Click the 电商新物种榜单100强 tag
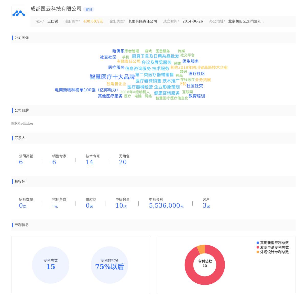Screen dimensions: 307x299 [86, 90]
